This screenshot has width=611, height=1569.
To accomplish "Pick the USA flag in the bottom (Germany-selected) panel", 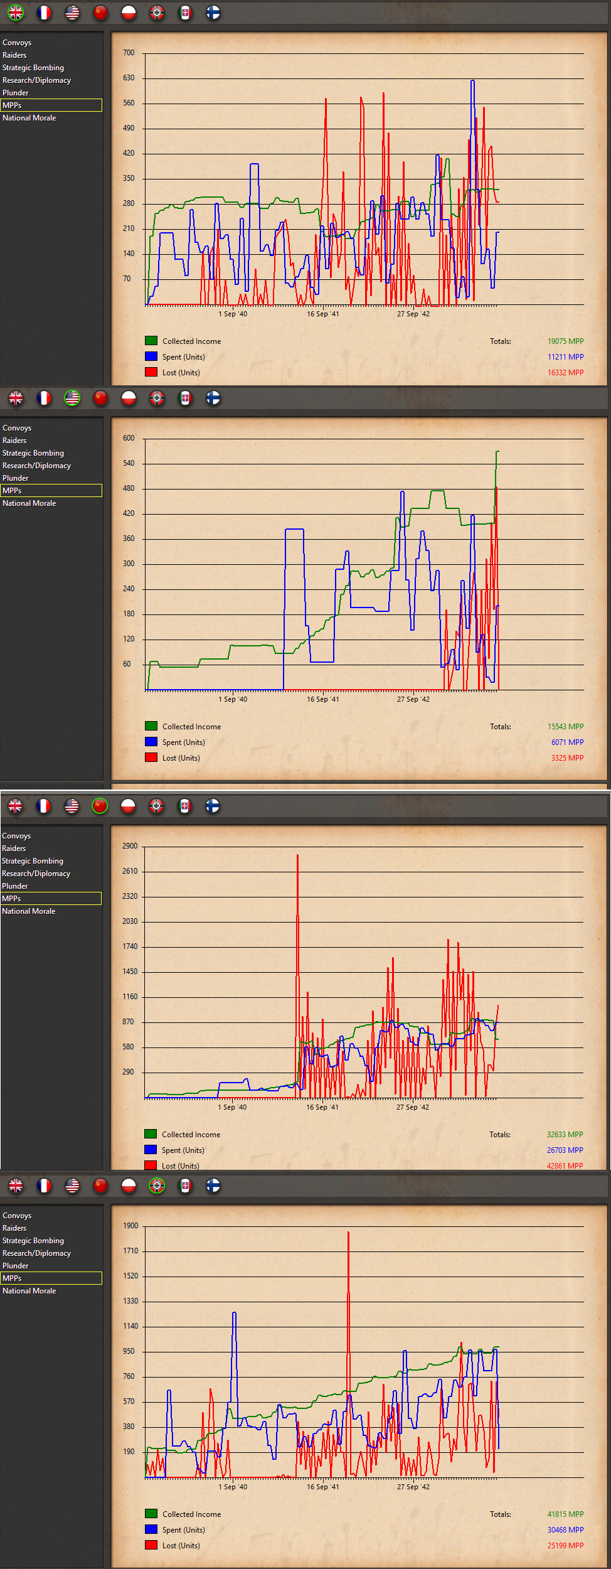I will pyautogui.click(x=72, y=1186).
